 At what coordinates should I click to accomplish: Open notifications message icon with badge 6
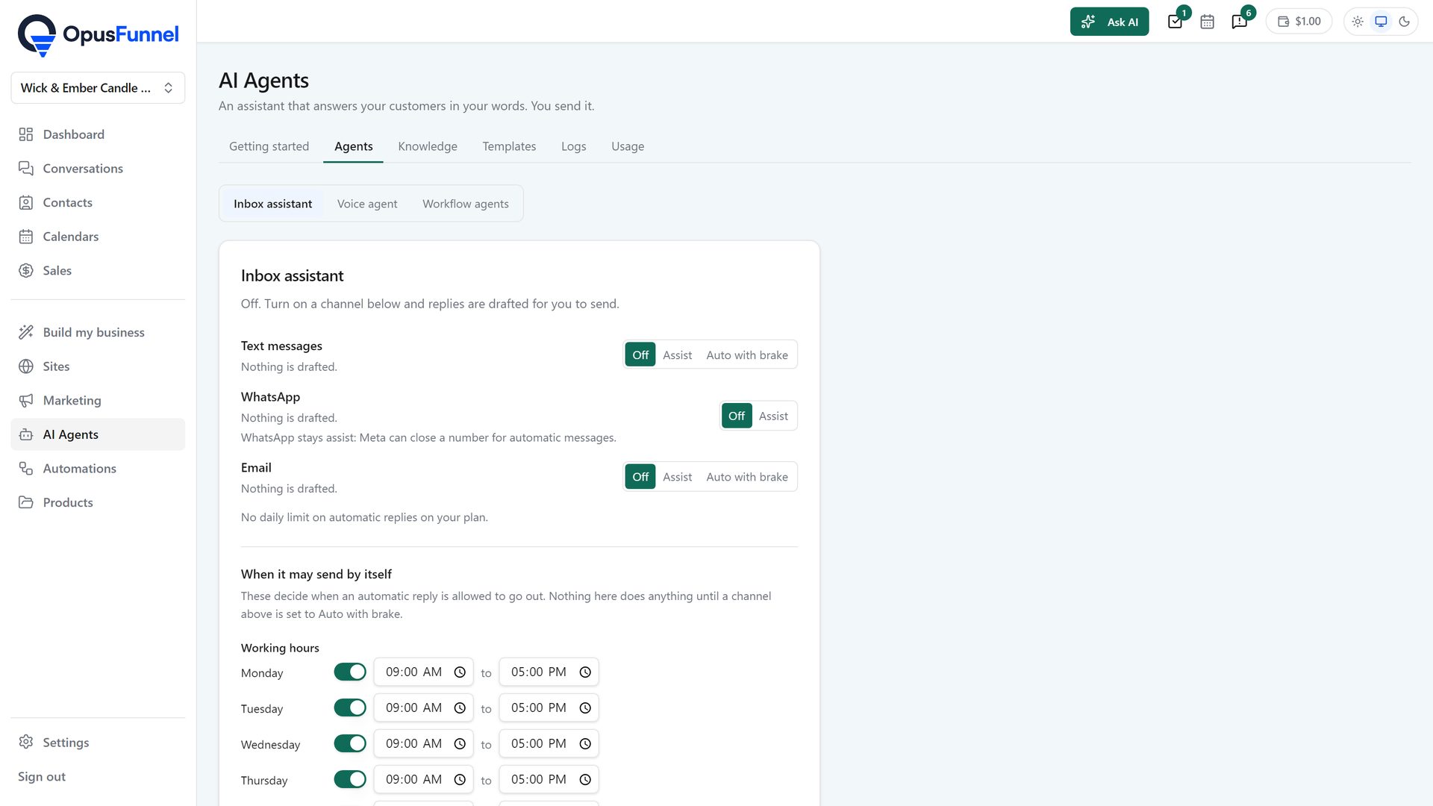1239,22
